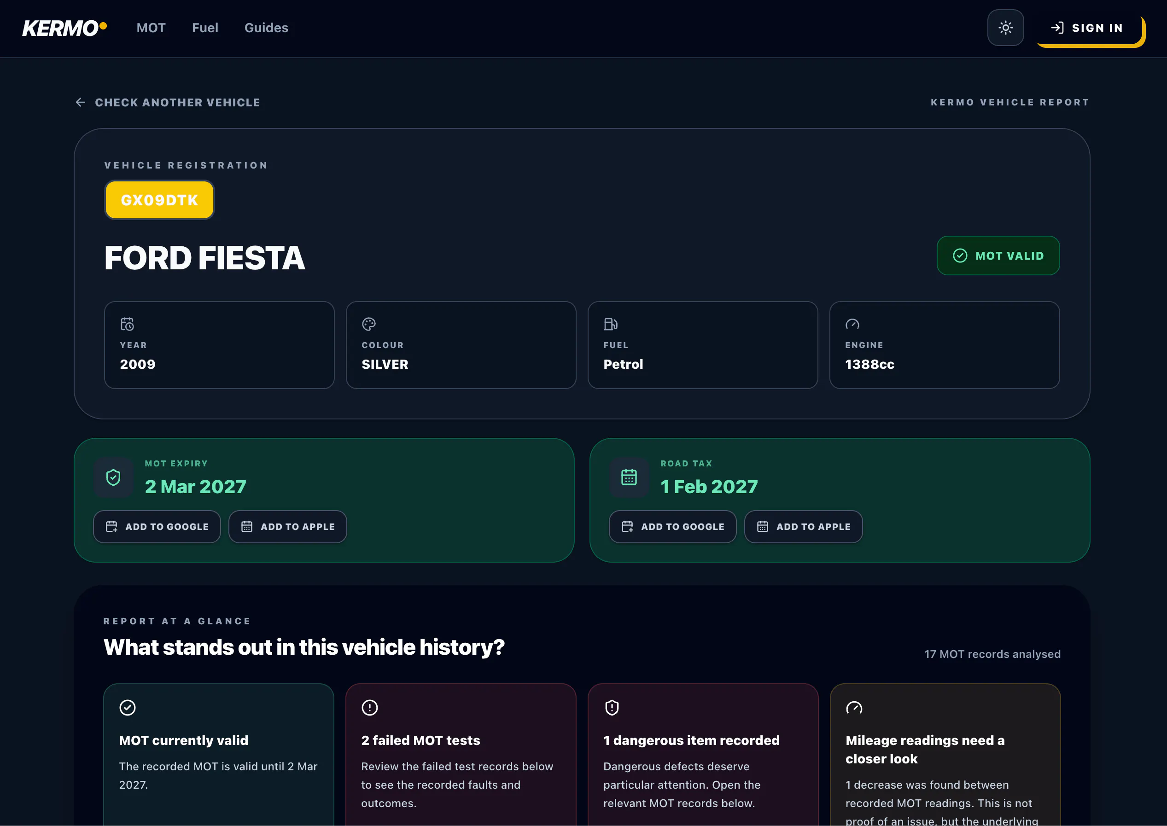Select the 'MOT currently valid' heading
Image resolution: width=1167 pixels, height=826 pixels.
(184, 740)
